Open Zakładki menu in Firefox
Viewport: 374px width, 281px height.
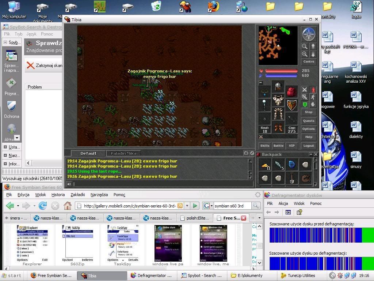click(77, 195)
